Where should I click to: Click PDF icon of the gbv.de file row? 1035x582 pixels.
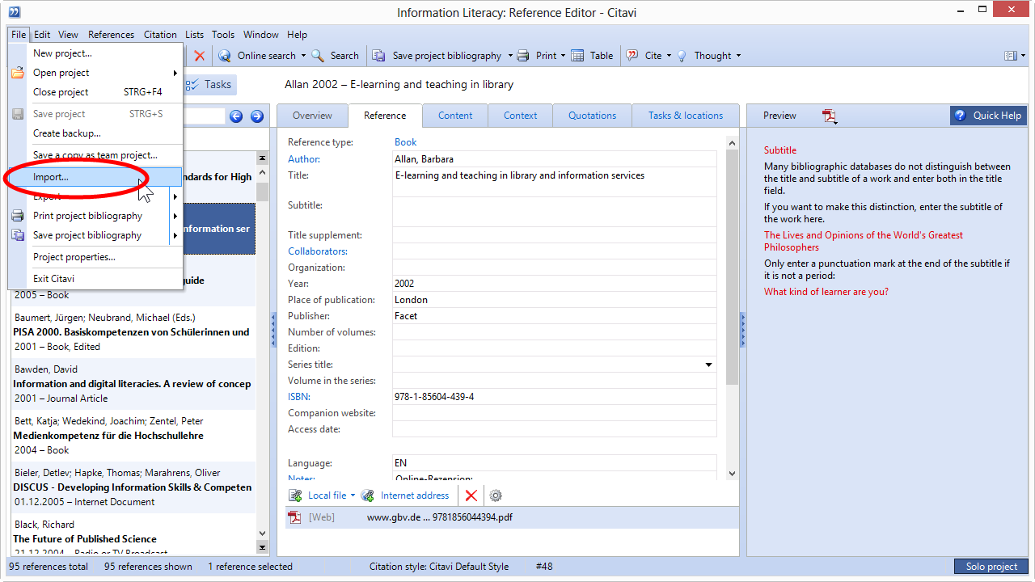pos(295,517)
